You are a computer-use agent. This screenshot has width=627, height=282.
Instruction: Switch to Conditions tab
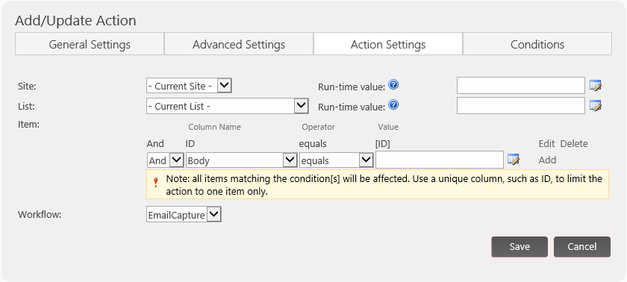pyautogui.click(x=537, y=44)
